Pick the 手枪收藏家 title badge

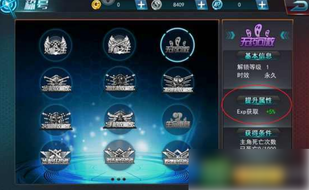(120, 120)
